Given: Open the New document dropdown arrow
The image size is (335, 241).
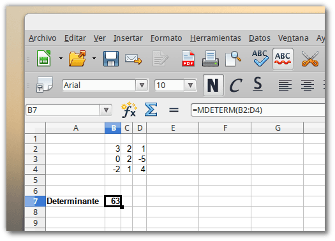Looking at the screenshot, I should click(61, 58).
